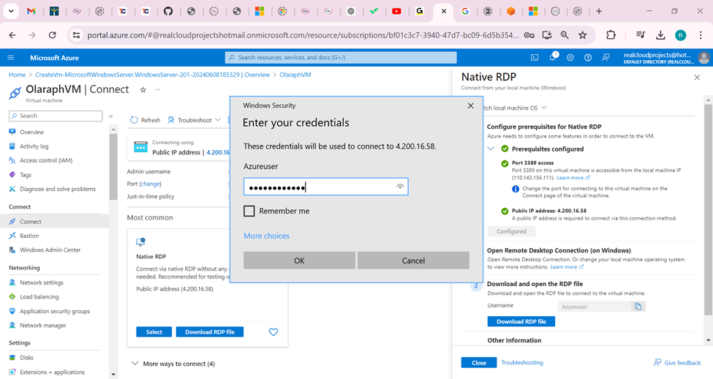Open Azure help question mark icon
The width and height of the screenshot is (713, 379).
(x=588, y=58)
